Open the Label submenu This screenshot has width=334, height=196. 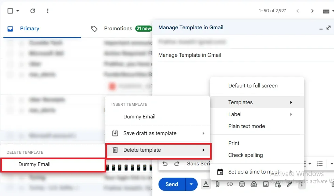click(x=257, y=114)
